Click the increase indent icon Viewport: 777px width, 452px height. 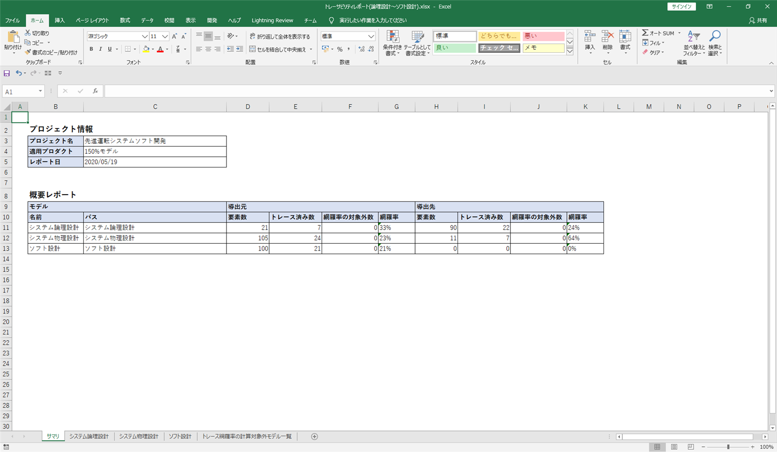[x=239, y=49]
